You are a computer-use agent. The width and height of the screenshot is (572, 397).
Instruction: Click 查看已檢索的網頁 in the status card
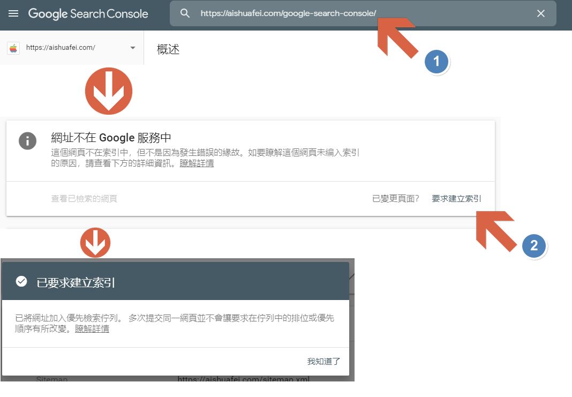(x=84, y=199)
